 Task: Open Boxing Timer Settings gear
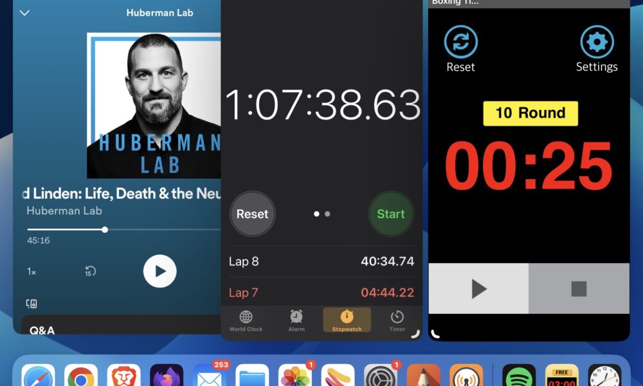click(597, 42)
